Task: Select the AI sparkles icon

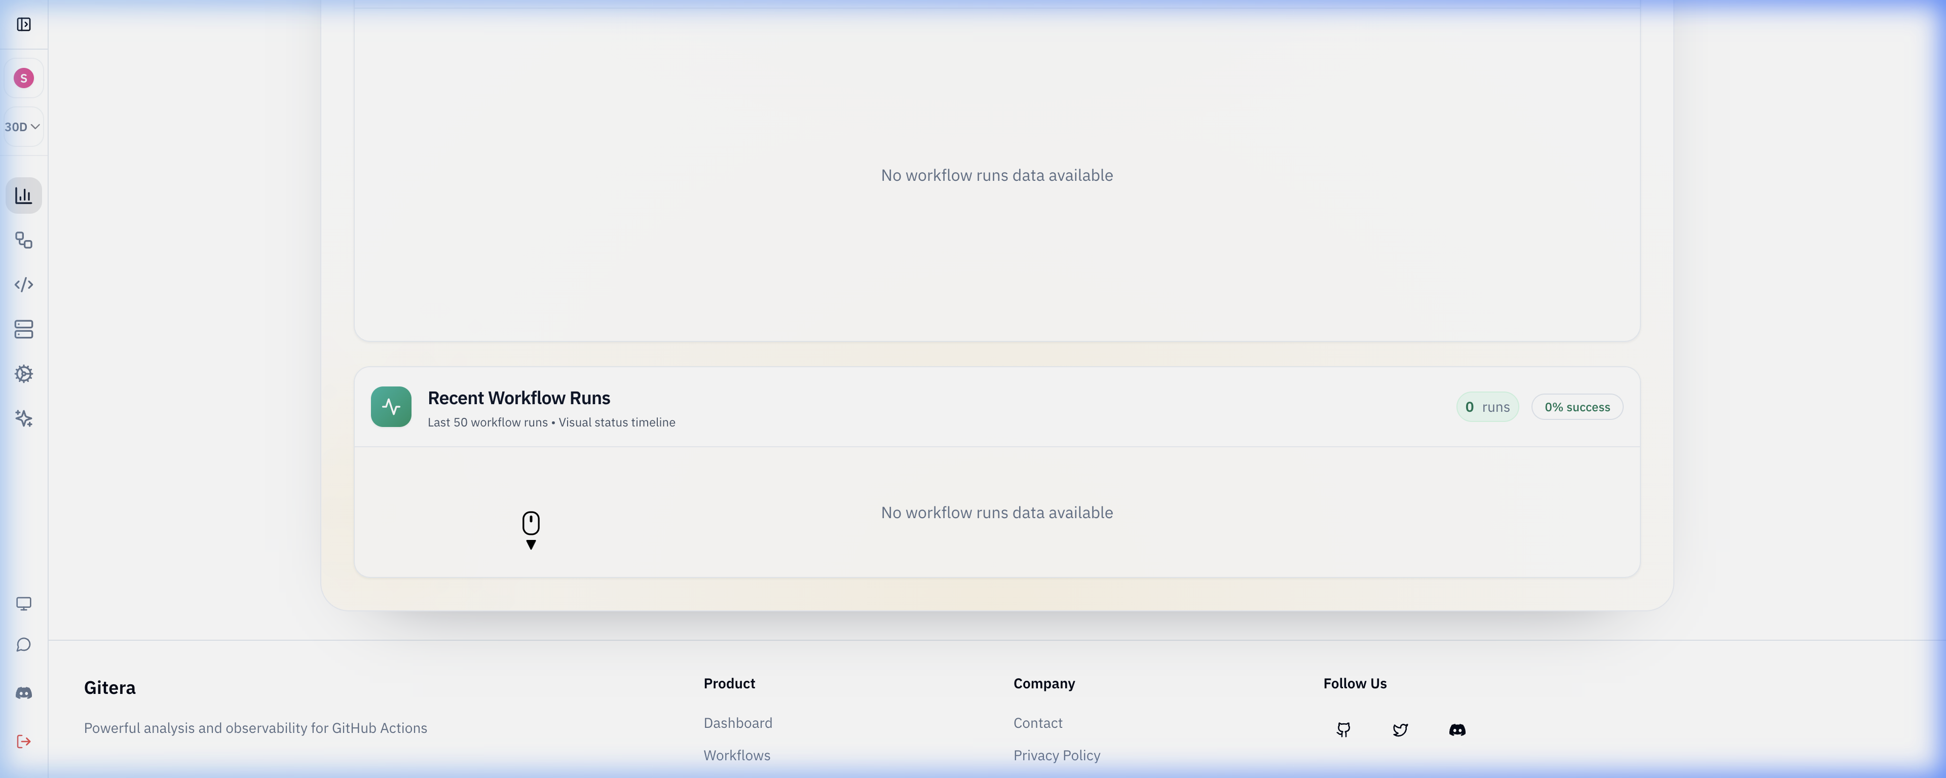Action: click(23, 418)
